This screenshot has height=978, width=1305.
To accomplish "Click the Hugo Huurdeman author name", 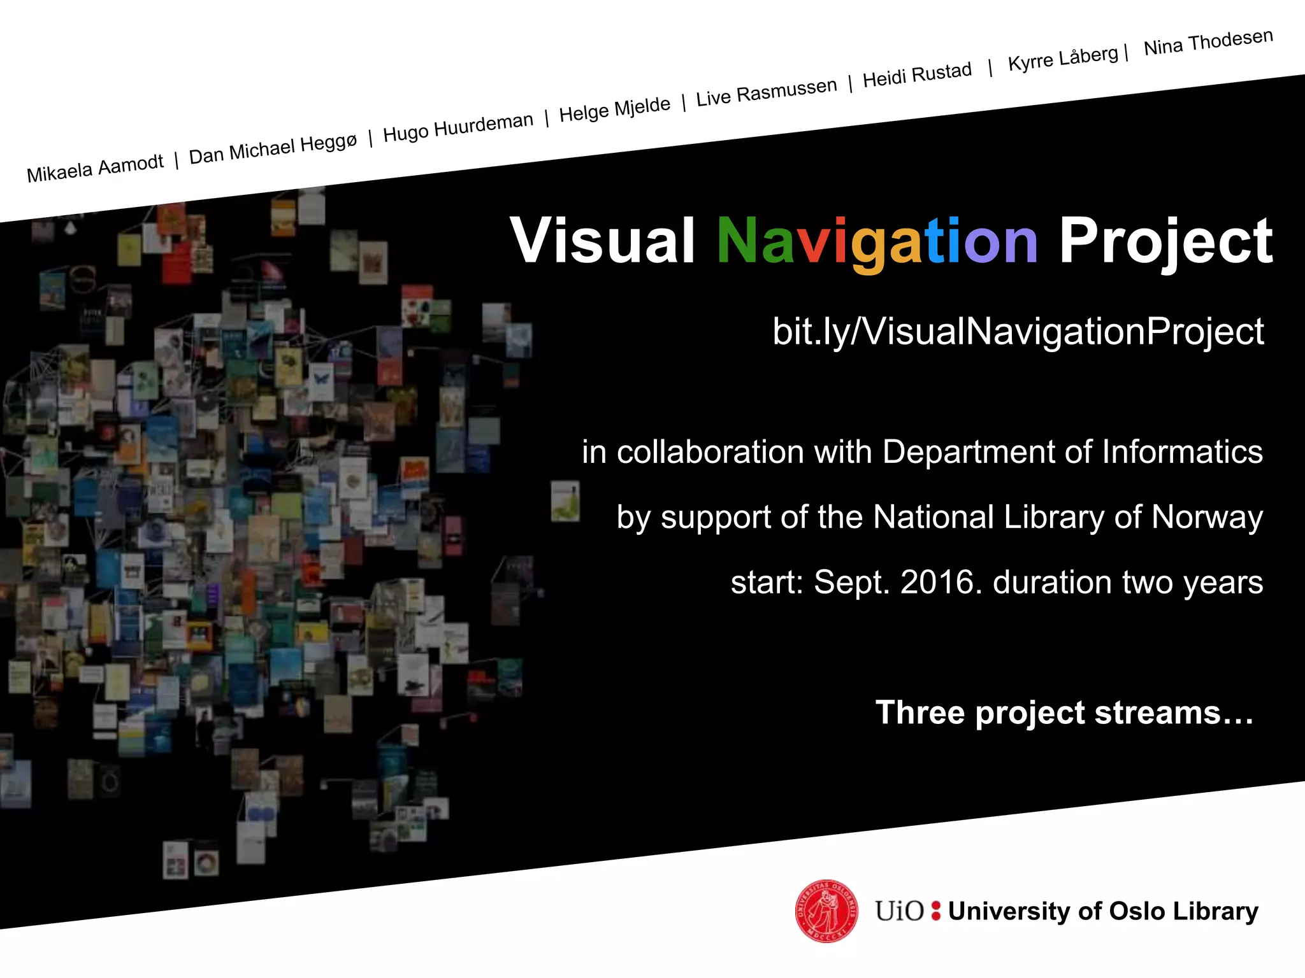I will click(x=458, y=127).
